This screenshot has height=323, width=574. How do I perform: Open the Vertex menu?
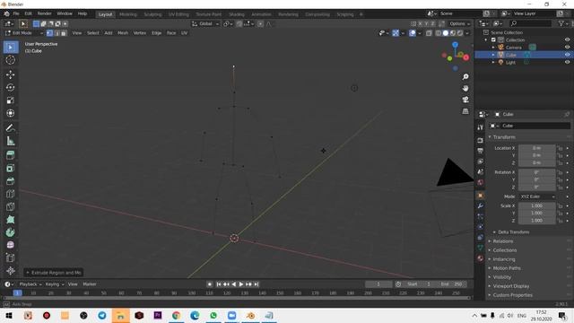coord(140,33)
